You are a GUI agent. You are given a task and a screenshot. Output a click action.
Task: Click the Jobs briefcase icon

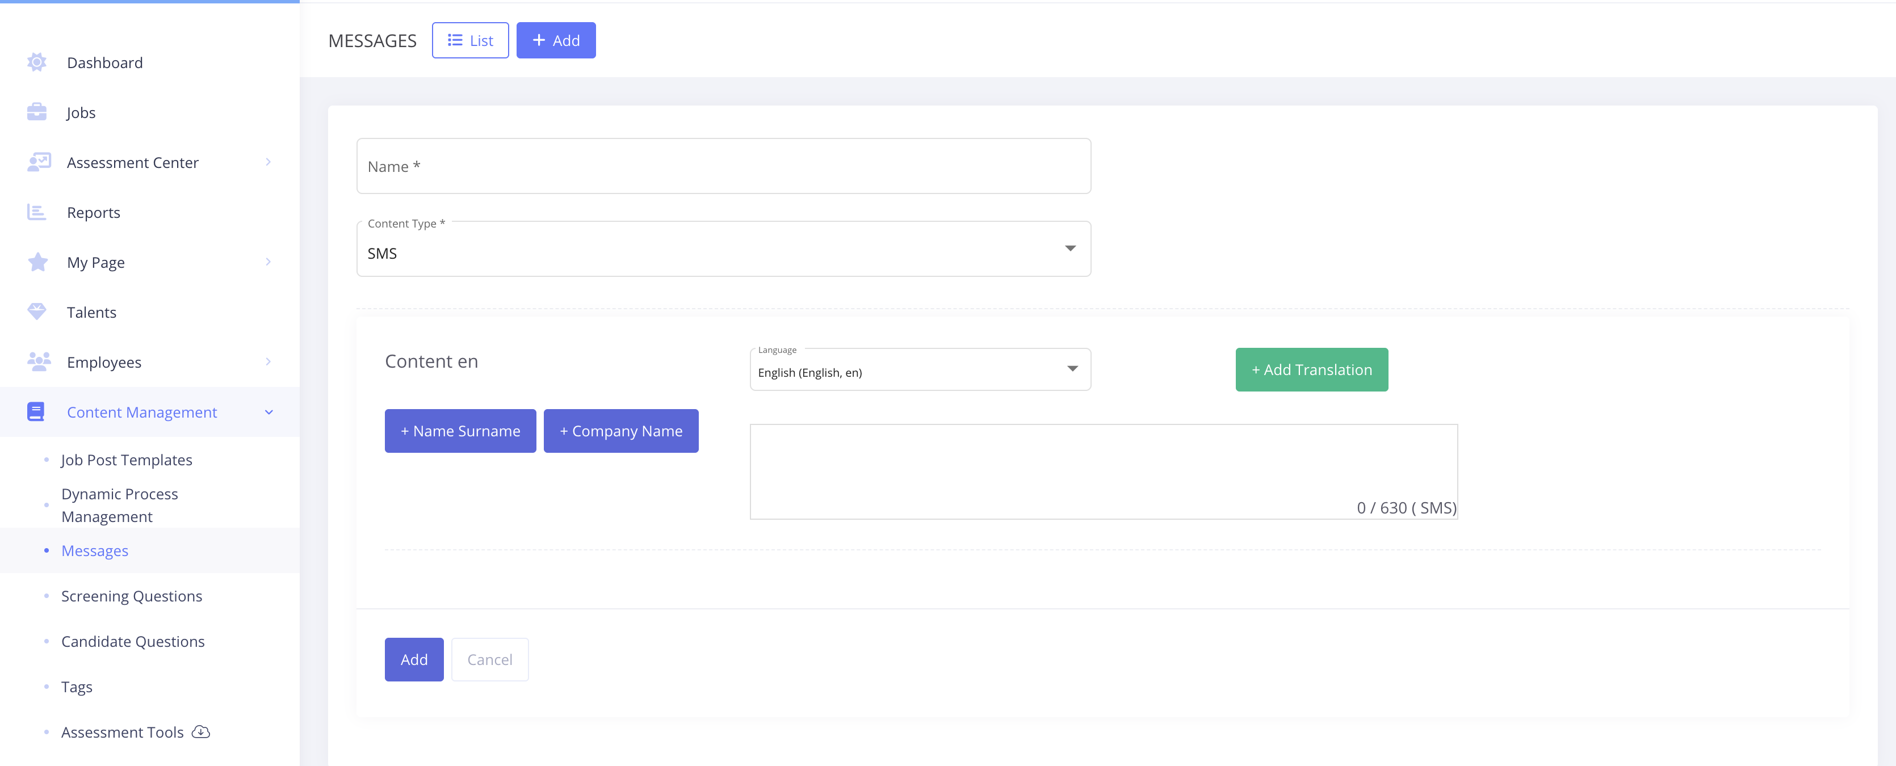click(37, 112)
